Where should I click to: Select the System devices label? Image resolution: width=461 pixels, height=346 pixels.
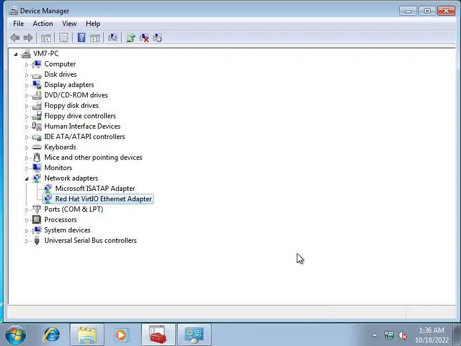(x=67, y=230)
